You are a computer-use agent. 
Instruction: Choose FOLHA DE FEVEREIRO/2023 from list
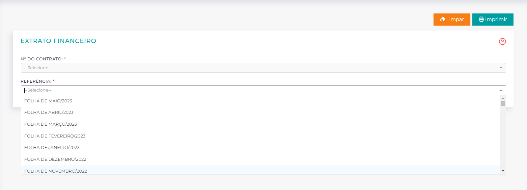[x=261, y=136]
